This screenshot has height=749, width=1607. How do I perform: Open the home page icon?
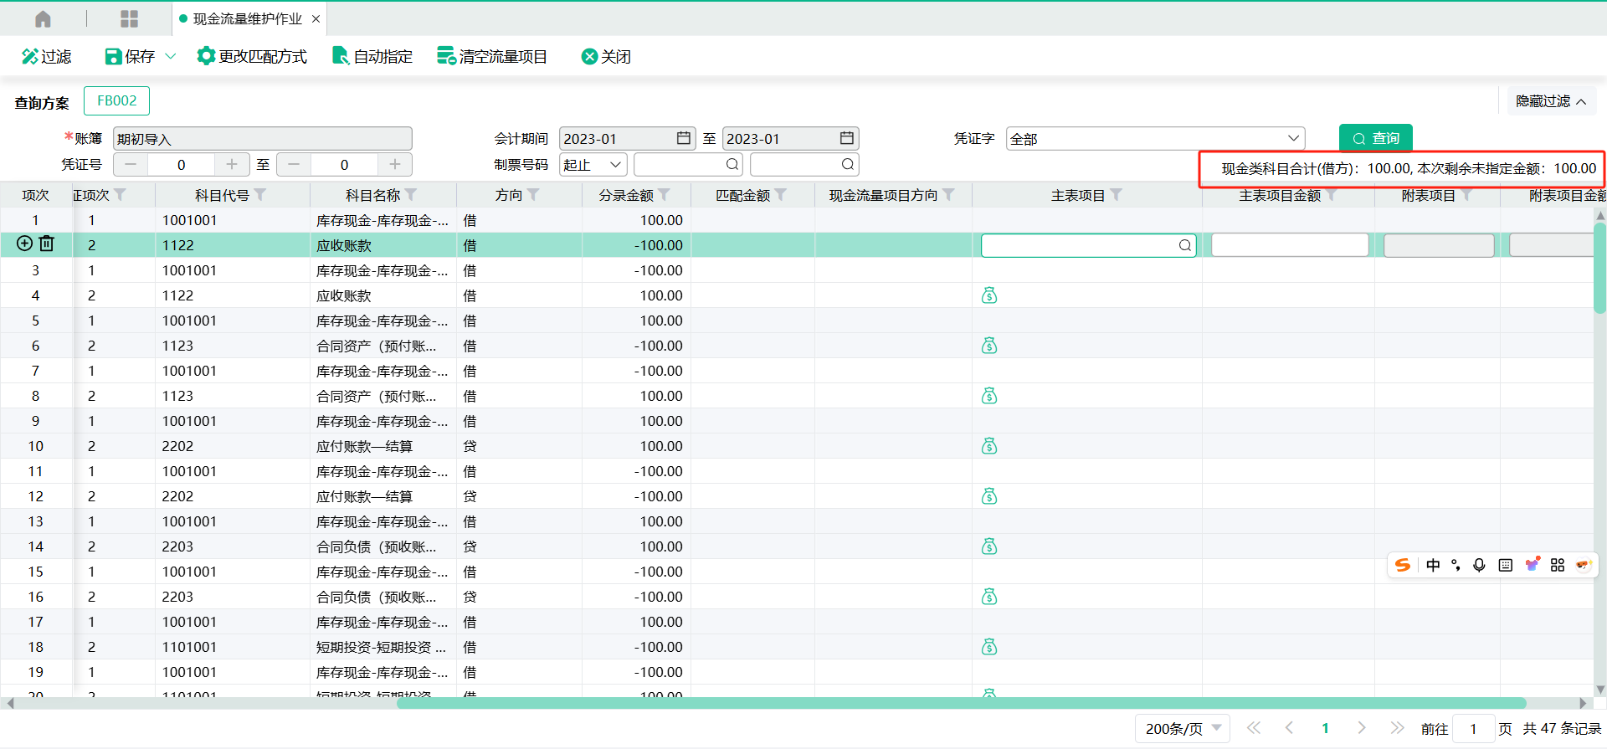tap(44, 18)
